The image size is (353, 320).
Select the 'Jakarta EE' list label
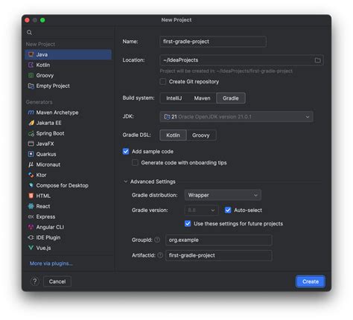point(49,123)
